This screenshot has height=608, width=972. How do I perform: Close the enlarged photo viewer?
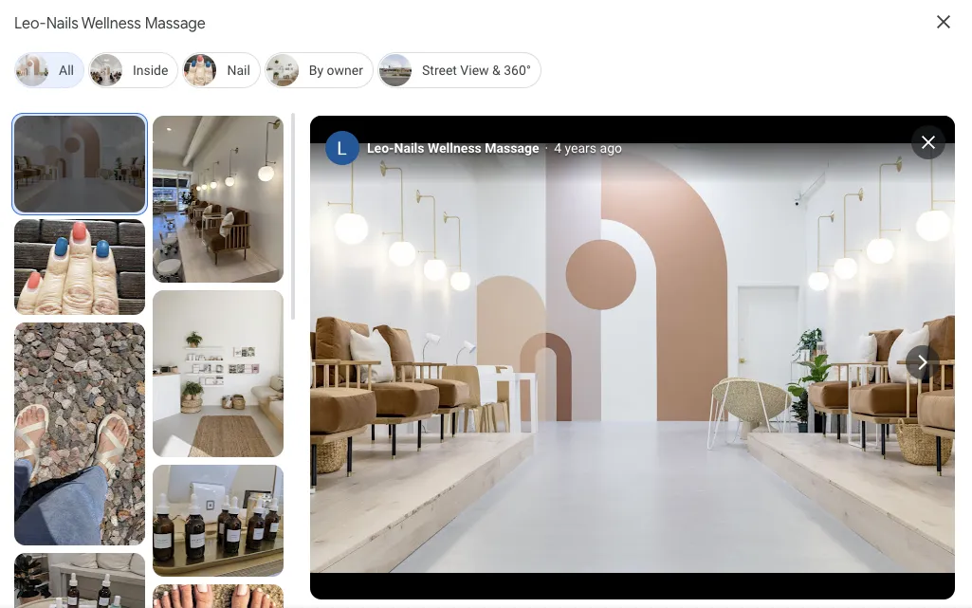[x=927, y=142]
